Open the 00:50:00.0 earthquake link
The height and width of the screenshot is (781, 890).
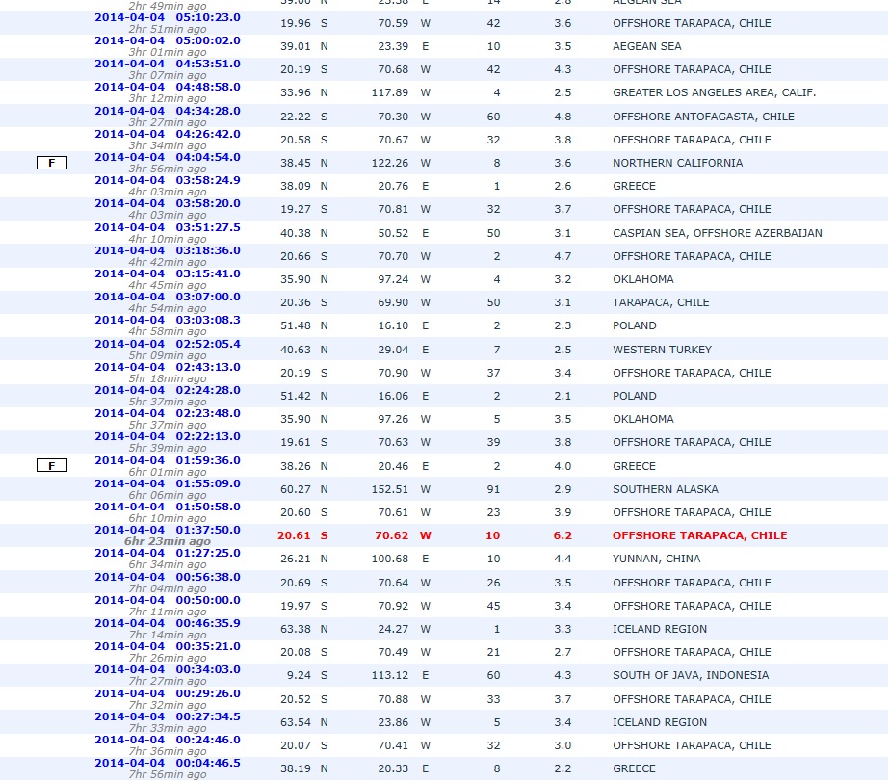[168, 600]
